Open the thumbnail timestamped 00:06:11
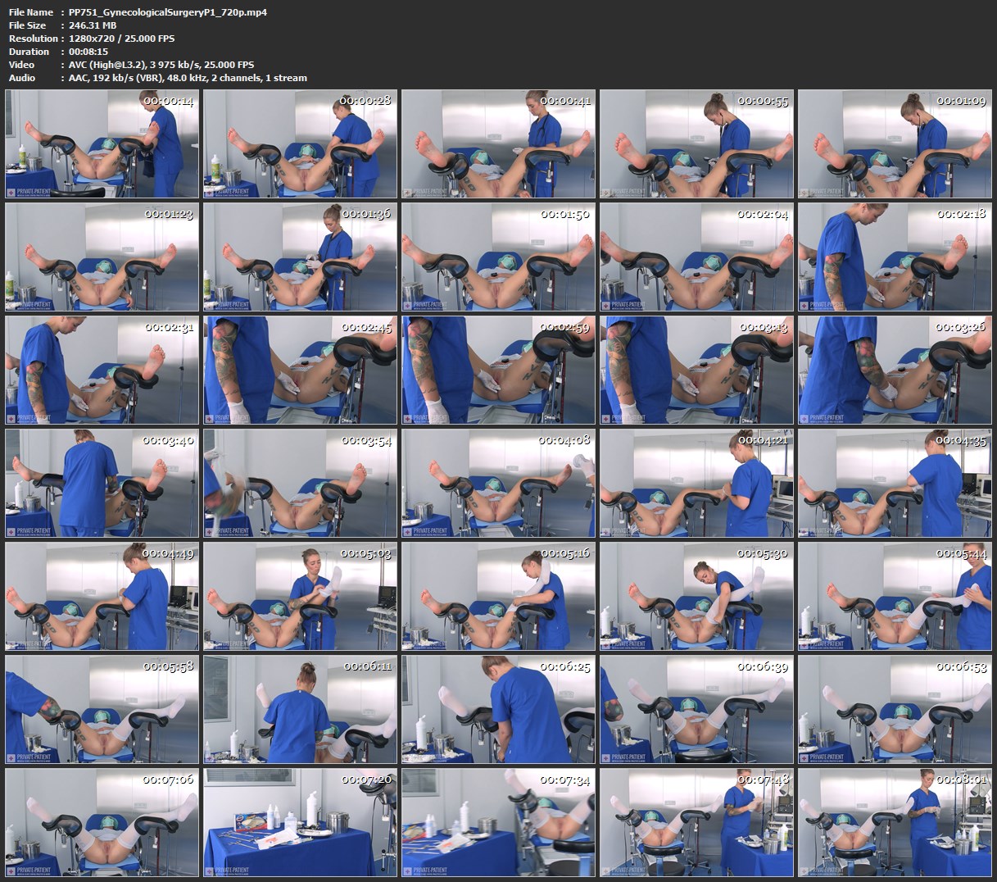This screenshot has height=882, width=997. 300,709
